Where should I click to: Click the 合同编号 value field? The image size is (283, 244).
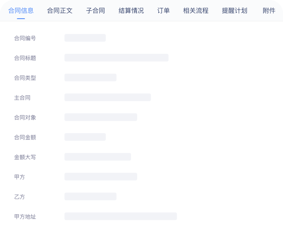tap(85, 38)
